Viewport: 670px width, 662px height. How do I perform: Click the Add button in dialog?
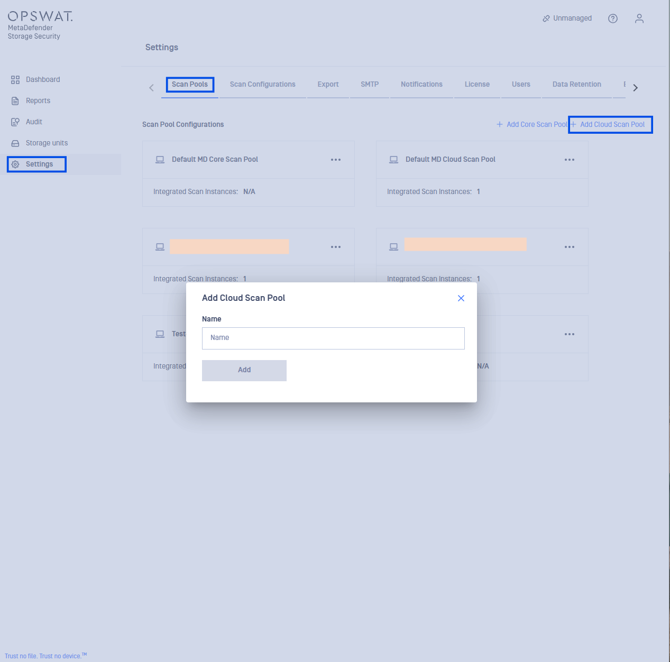click(244, 371)
